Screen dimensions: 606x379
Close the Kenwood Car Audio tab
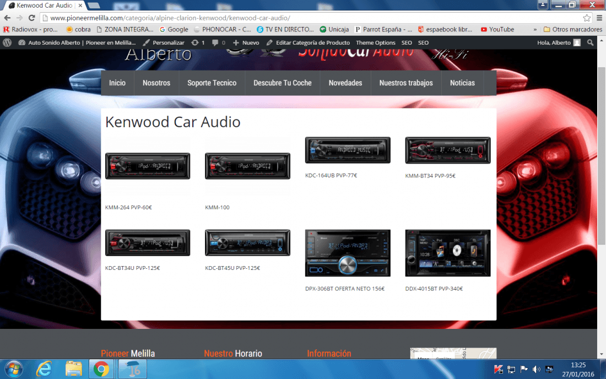(80, 6)
